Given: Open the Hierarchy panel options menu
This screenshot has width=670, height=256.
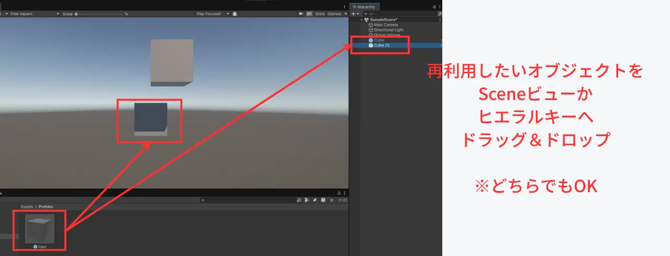Looking at the screenshot, I should pyautogui.click(x=440, y=6).
